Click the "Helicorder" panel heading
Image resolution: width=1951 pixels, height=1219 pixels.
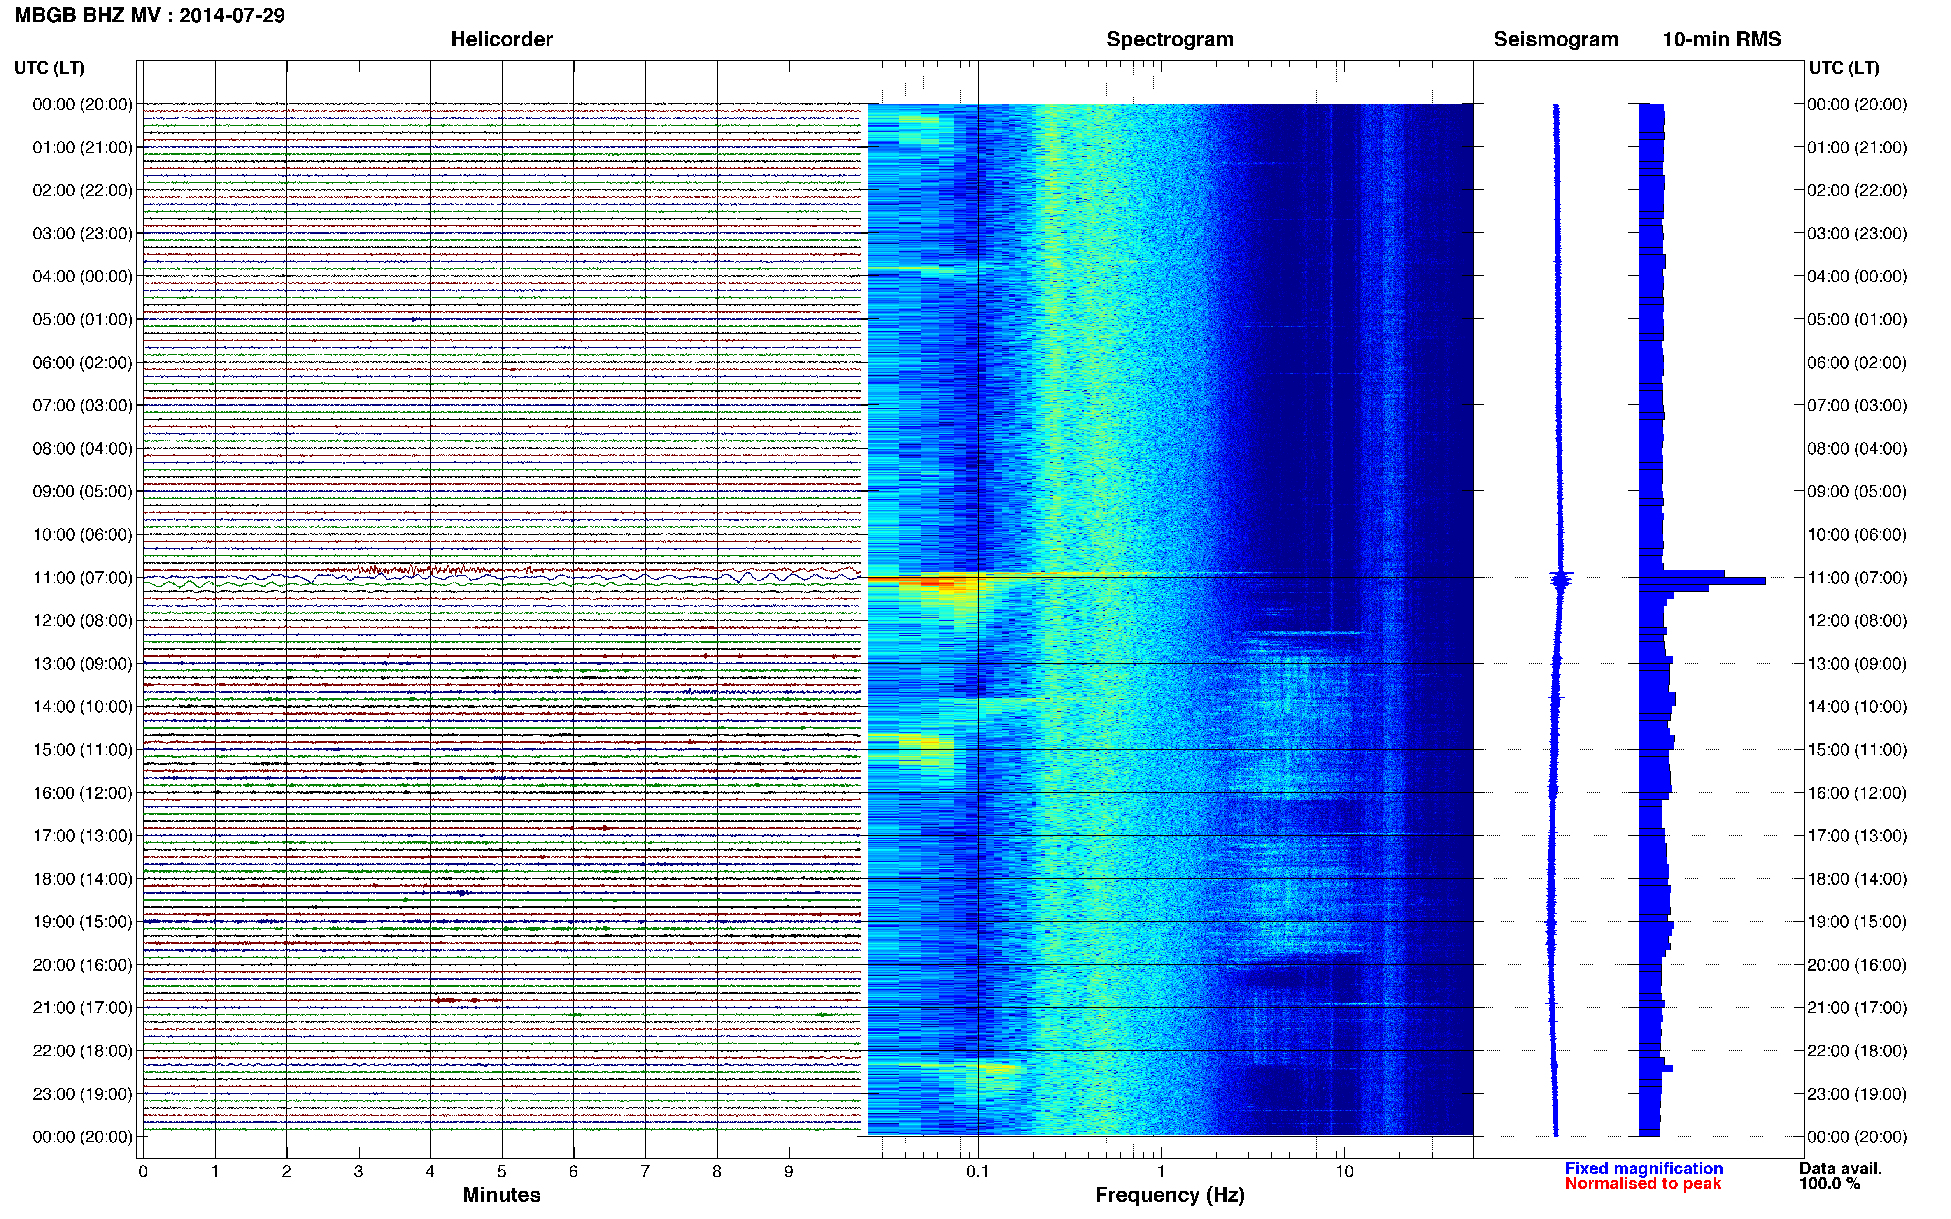[x=502, y=39]
